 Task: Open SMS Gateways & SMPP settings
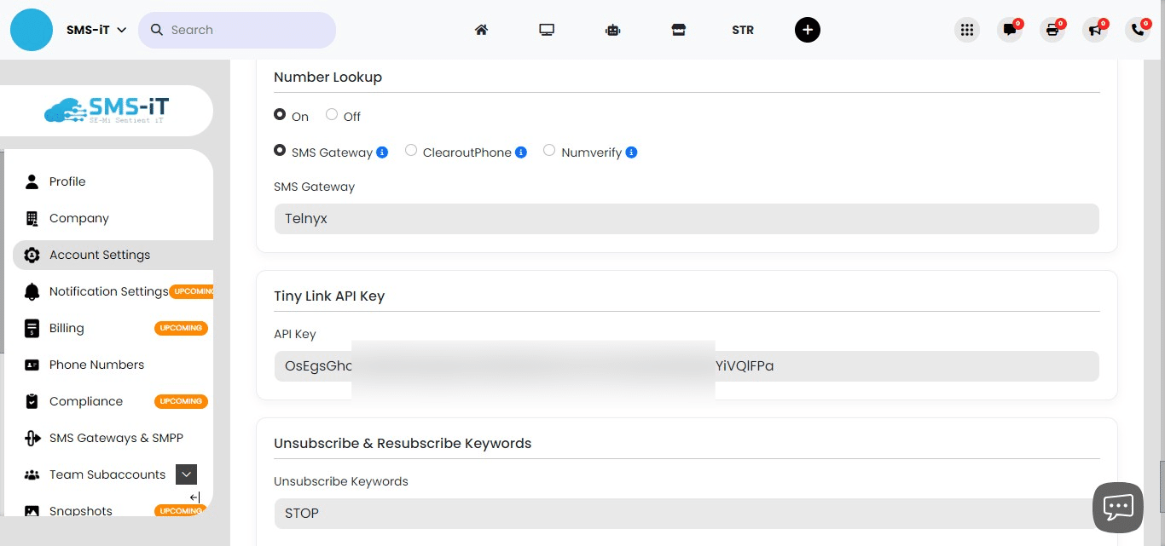coord(116,438)
